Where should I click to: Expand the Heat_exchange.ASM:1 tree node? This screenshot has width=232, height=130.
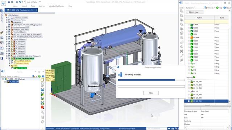click(7, 27)
